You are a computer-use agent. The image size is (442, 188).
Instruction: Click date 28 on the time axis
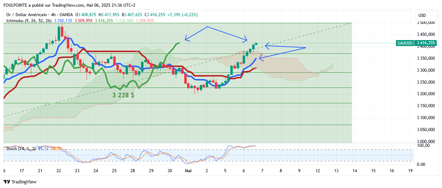point(133,171)
